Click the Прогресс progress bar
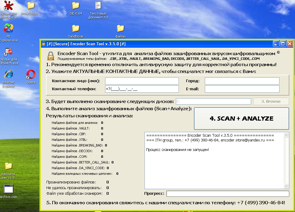This screenshot has width=295, height=212. tap(228, 194)
